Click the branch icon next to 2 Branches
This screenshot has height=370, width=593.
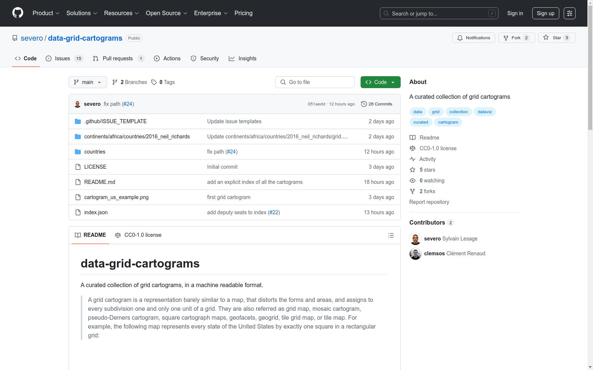click(115, 82)
